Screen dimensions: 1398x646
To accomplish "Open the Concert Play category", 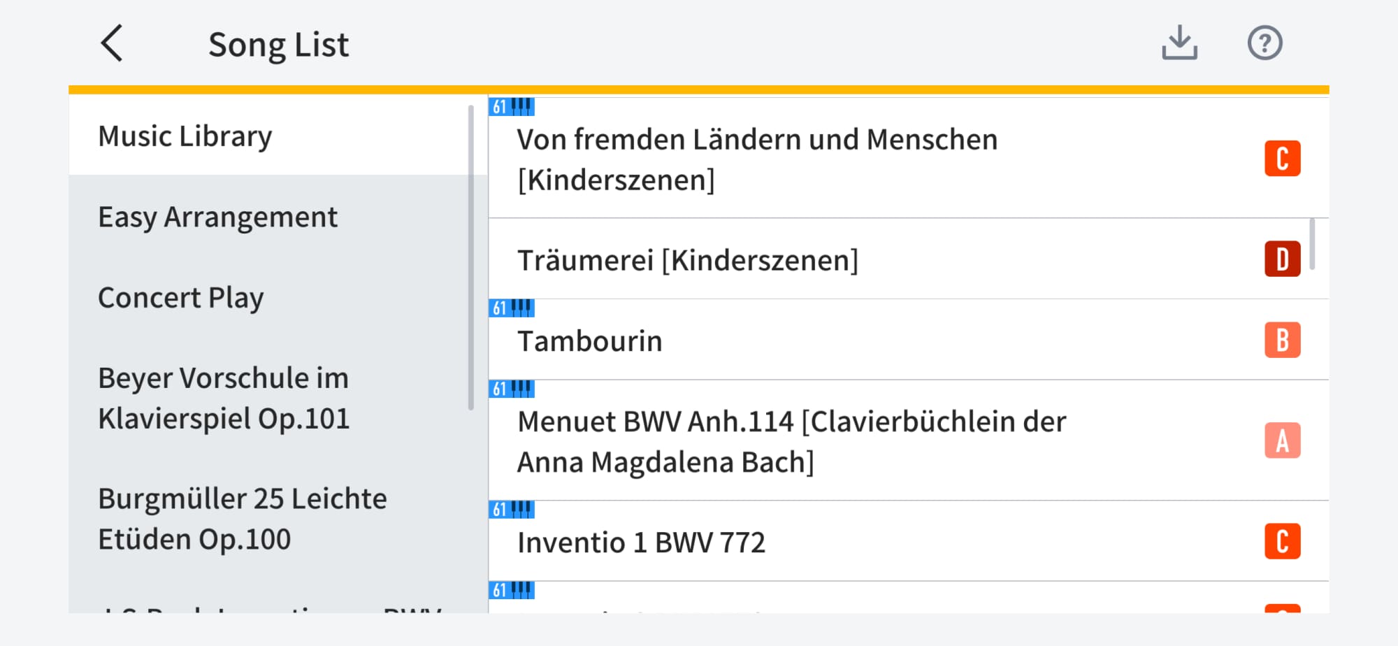I will (x=181, y=298).
